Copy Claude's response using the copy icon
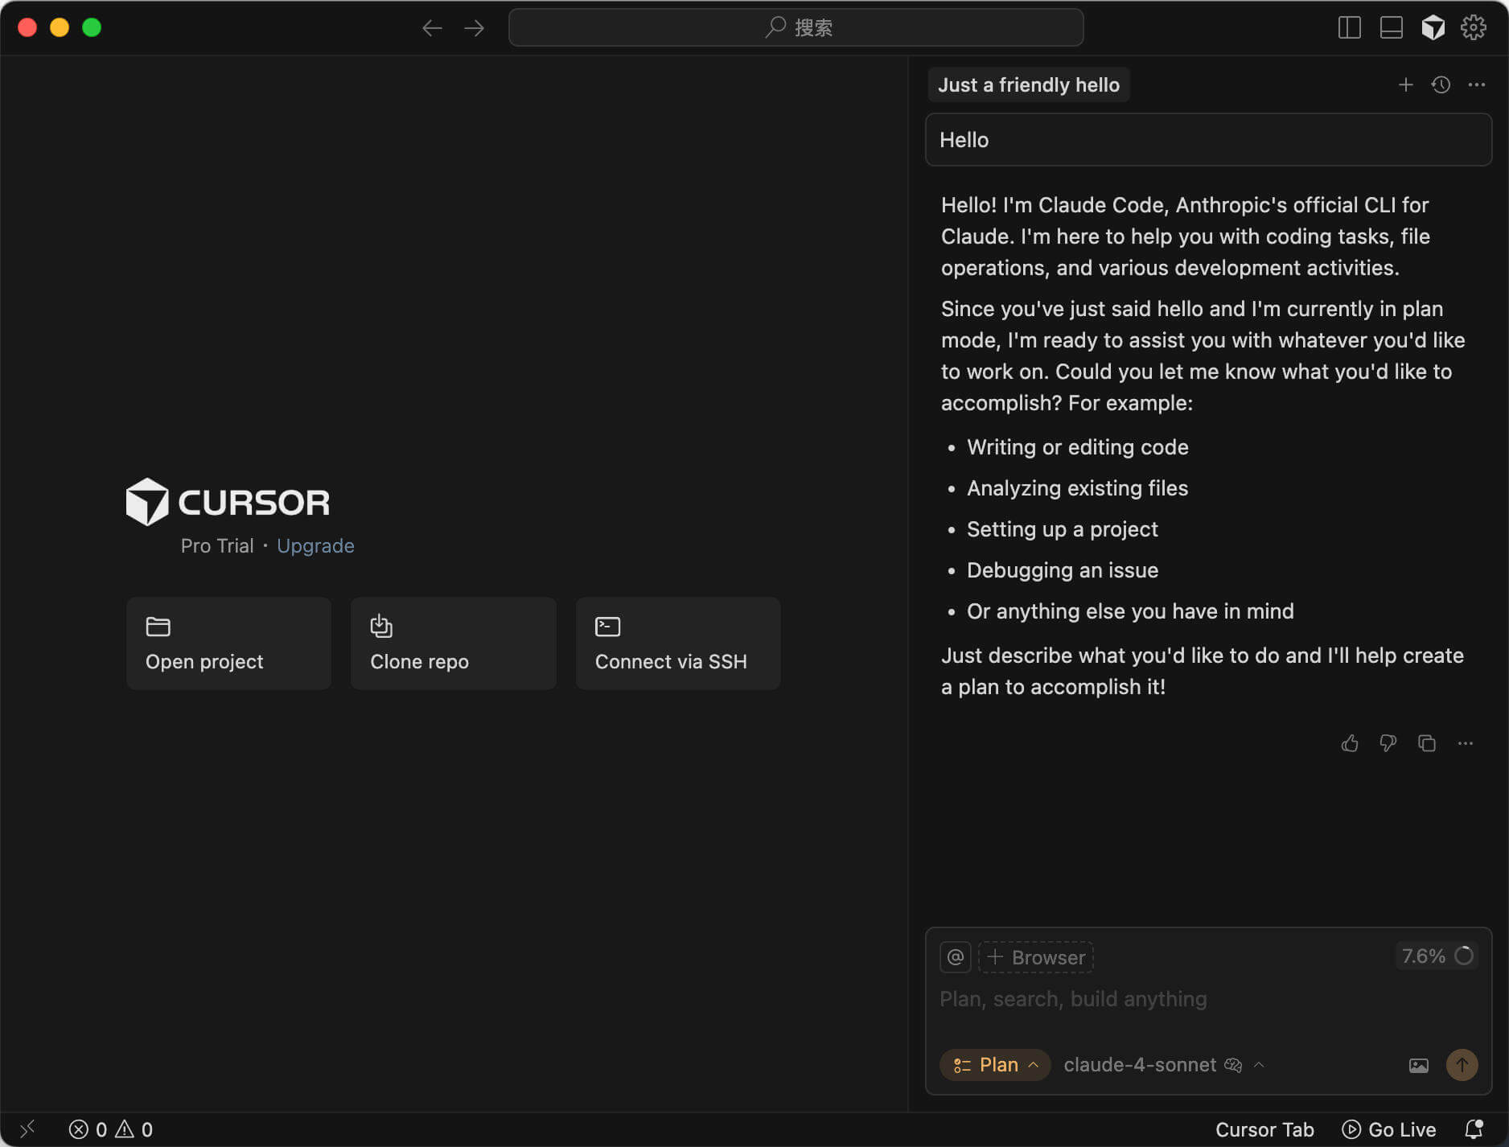 pyautogui.click(x=1427, y=743)
